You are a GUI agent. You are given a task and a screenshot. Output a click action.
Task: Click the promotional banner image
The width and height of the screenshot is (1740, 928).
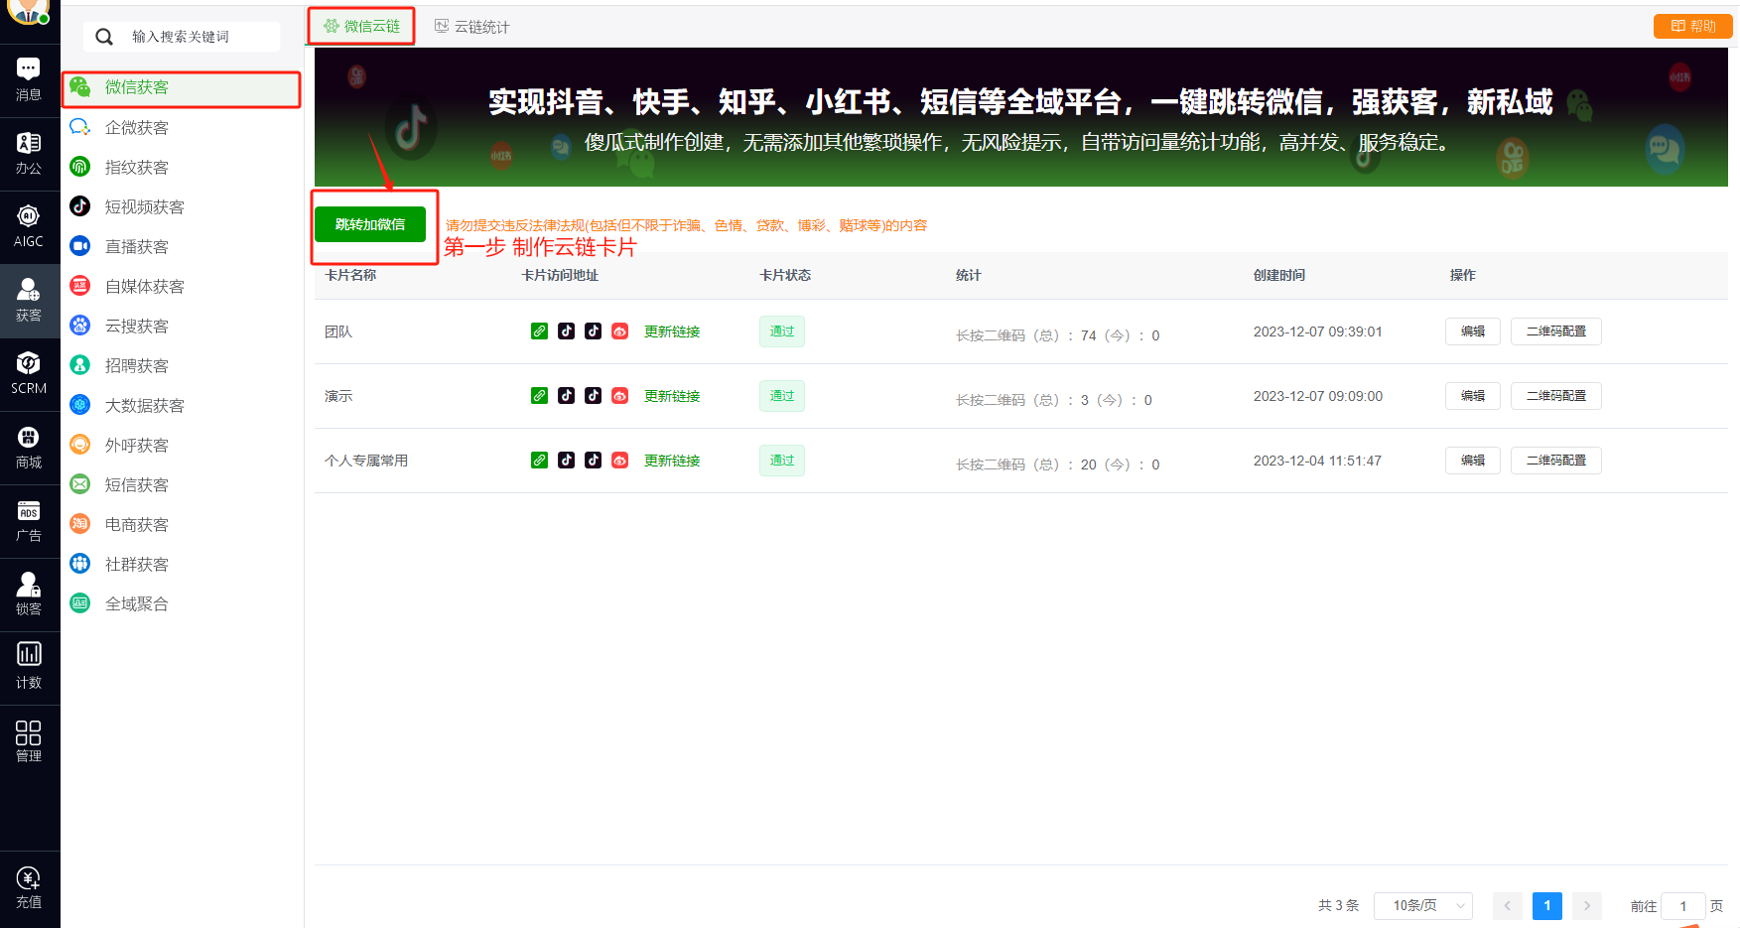pyautogui.click(x=1021, y=117)
